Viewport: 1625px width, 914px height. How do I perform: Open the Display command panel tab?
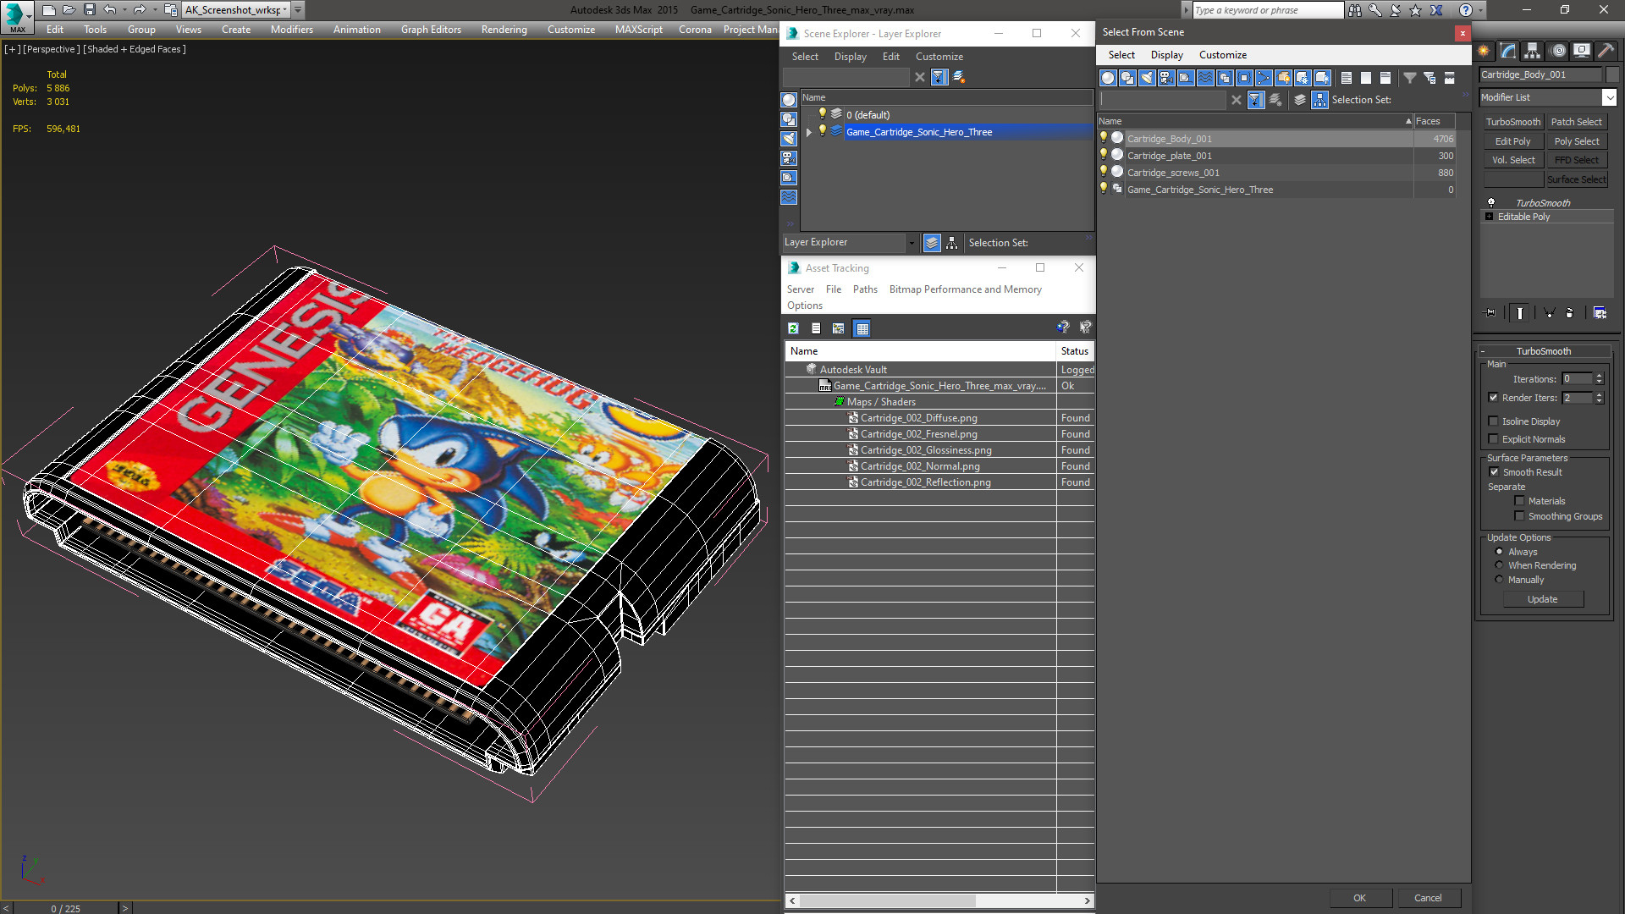tap(1581, 51)
